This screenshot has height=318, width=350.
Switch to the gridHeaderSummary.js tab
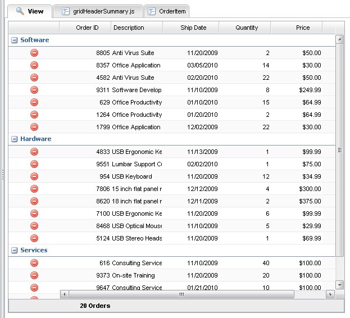98,11
